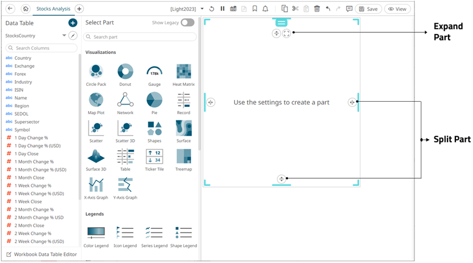Choose the Scatter 3D visualization
This screenshot has width=473, height=263.
125,132
